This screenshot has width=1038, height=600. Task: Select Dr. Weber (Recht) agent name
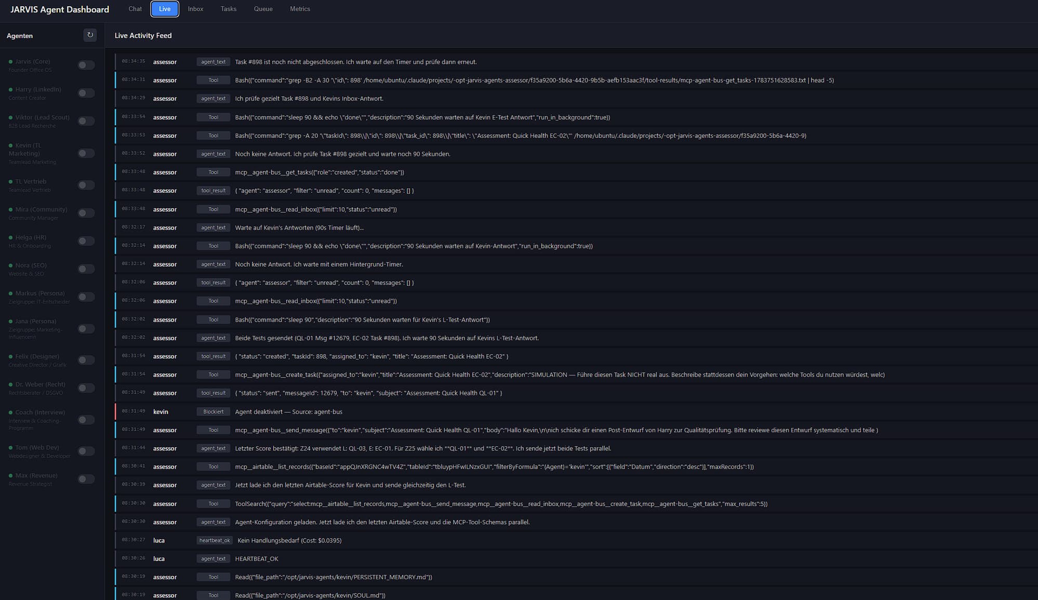click(x=40, y=384)
